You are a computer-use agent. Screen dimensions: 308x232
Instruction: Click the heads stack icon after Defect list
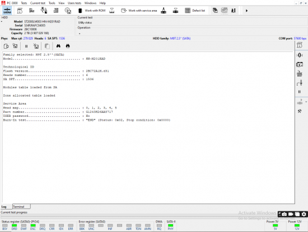pyautogui.click(x=224, y=11)
